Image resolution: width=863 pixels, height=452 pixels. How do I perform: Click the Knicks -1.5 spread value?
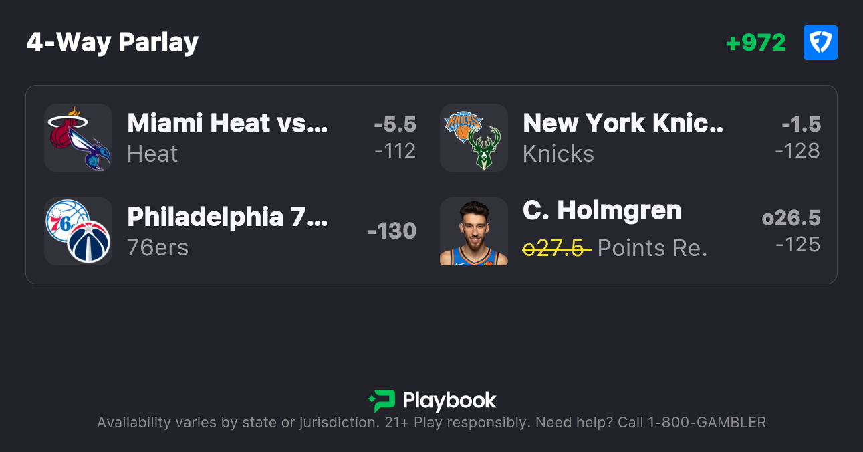tap(801, 124)
